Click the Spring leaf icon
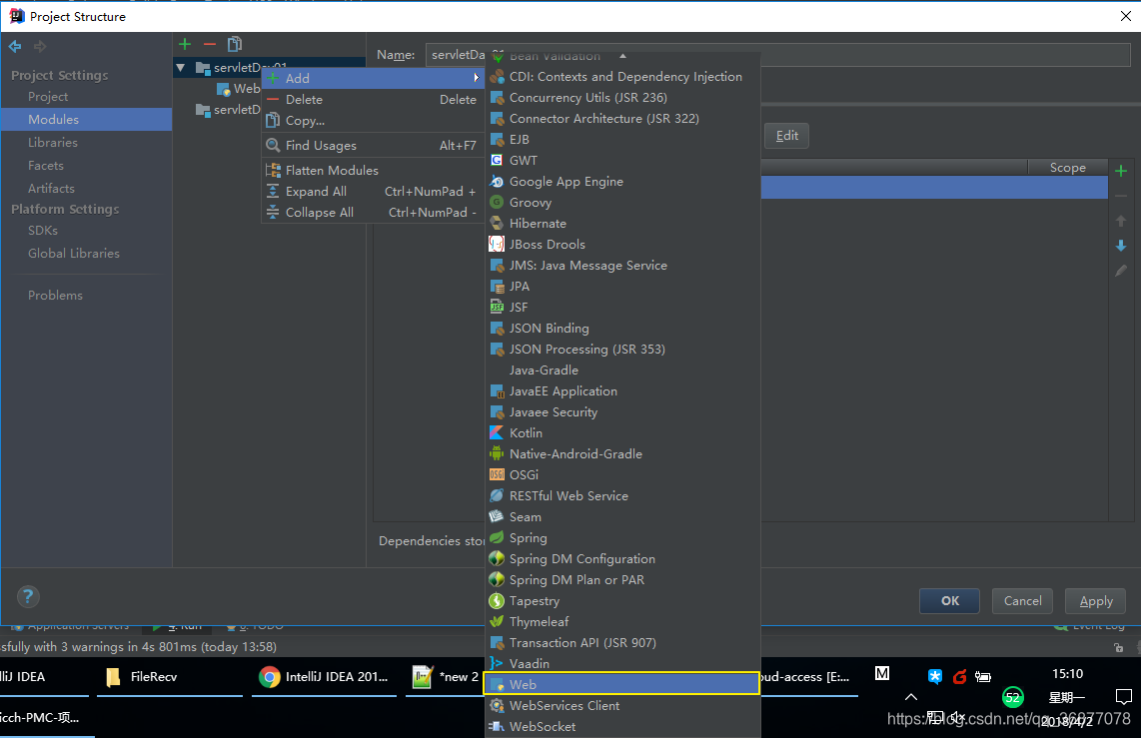 coord(497,538)
